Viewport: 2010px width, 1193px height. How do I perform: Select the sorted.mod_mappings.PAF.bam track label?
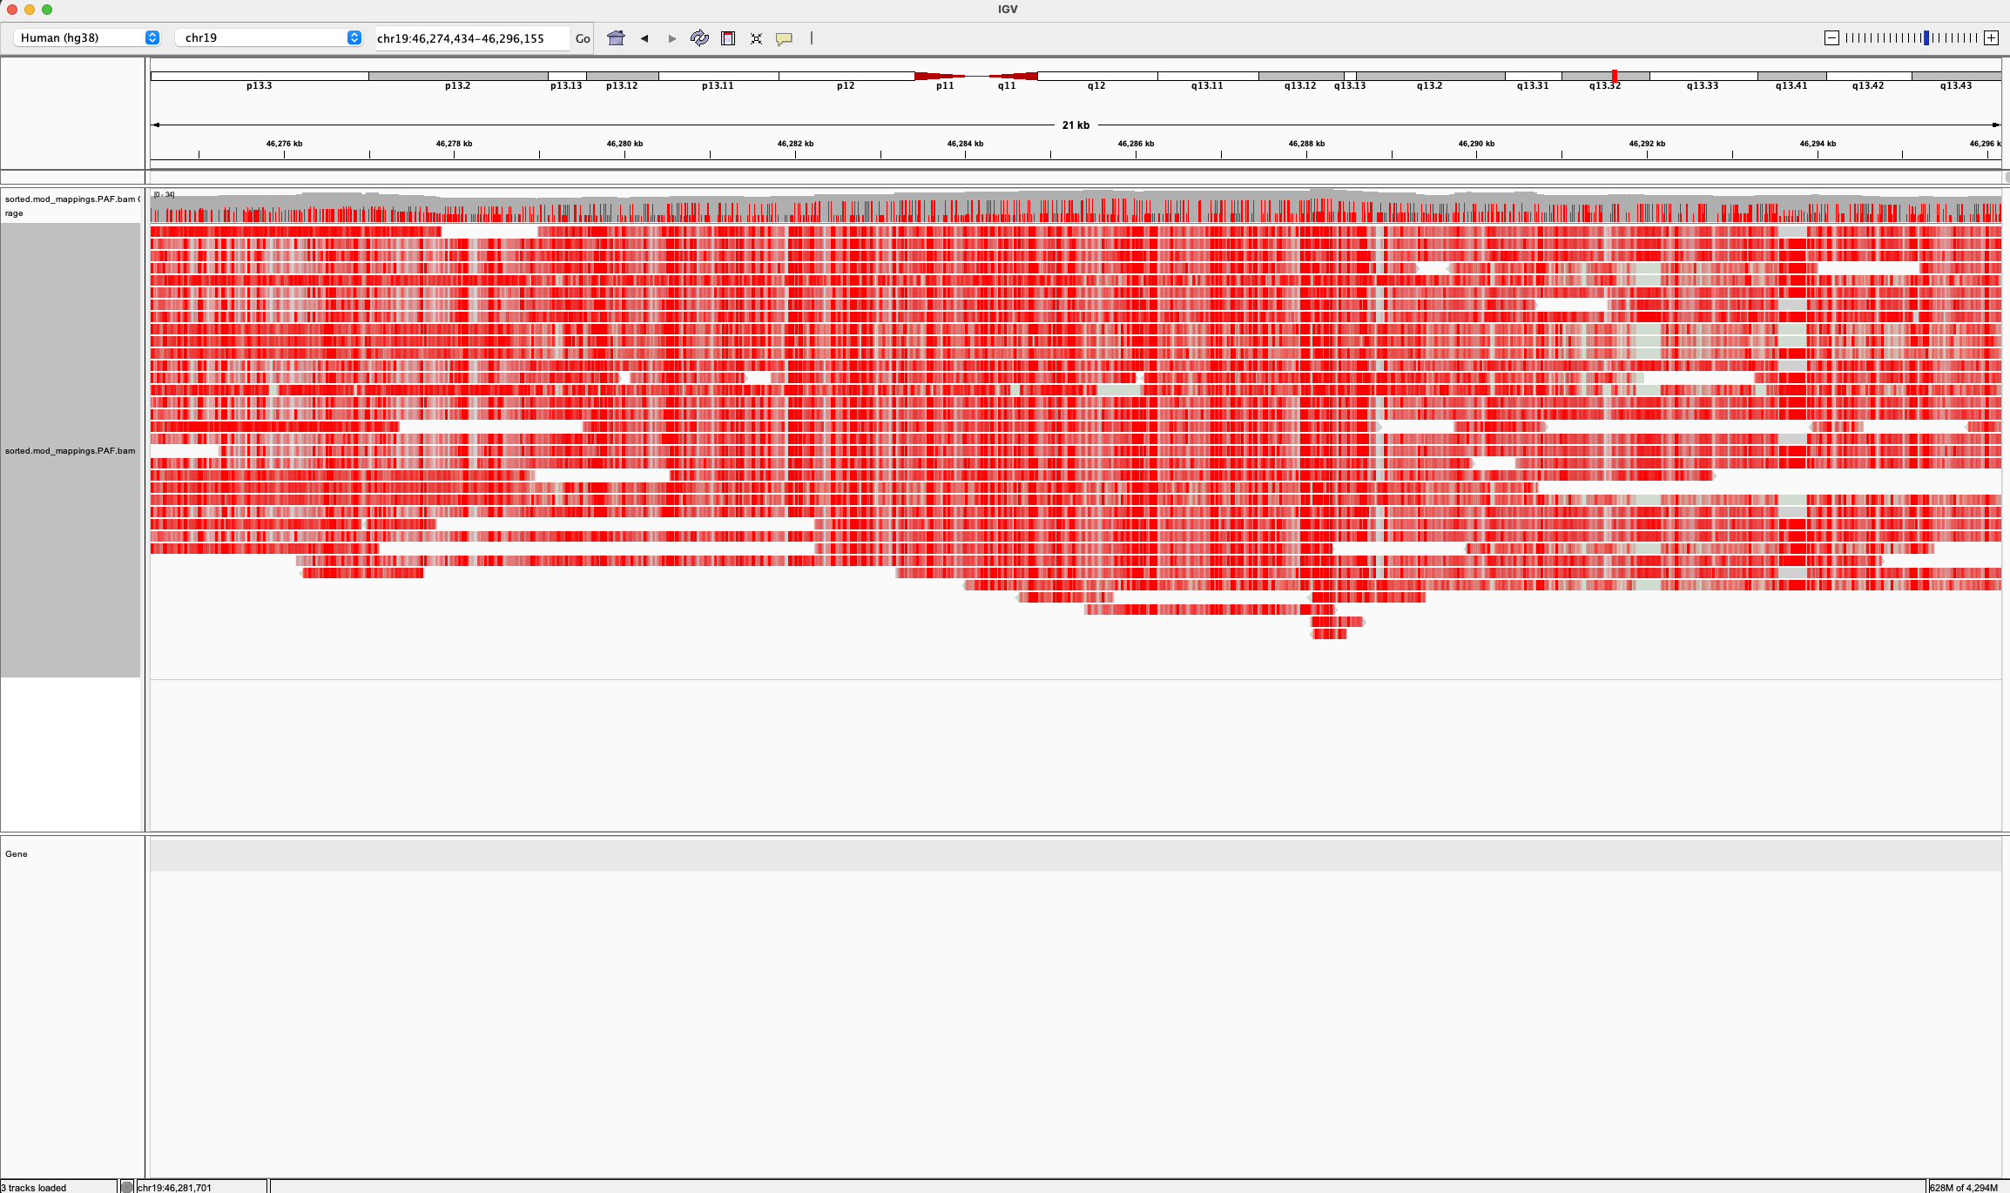(x=70, y=451)
